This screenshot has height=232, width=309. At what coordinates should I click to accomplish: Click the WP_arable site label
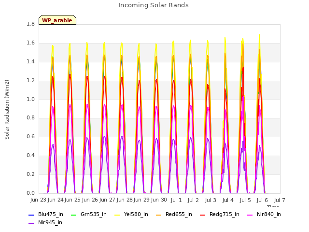(x=57, y=20)
